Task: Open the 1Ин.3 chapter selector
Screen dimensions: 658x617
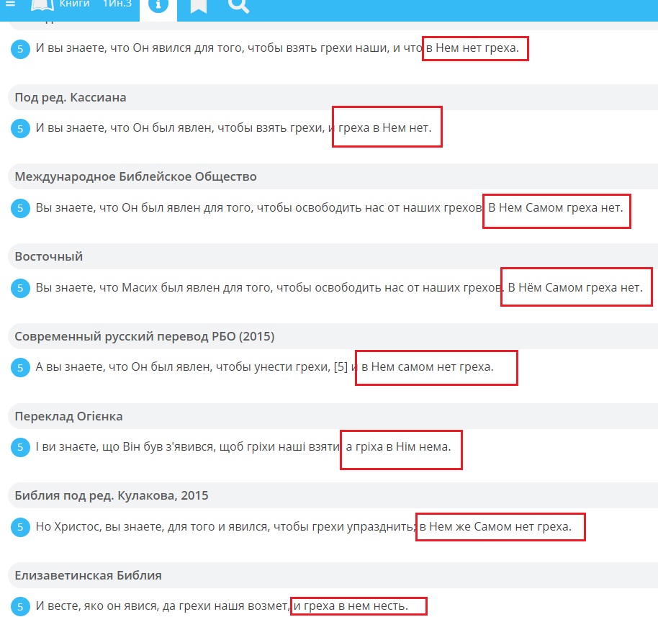Action: (x=117, y=4)
